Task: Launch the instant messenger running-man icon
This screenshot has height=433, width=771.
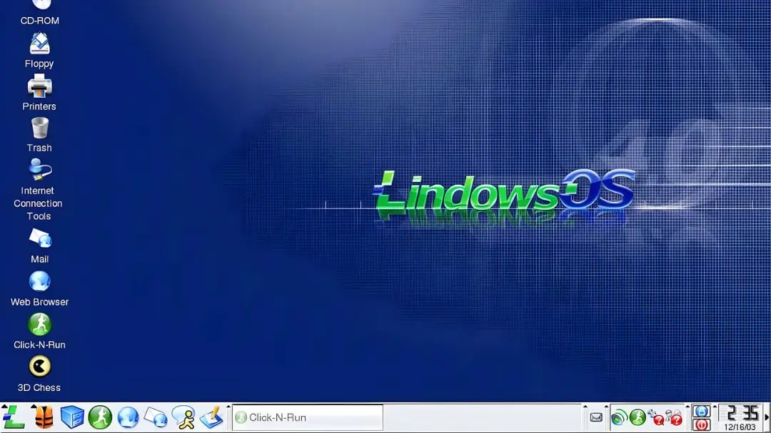Action: (184, 418)
